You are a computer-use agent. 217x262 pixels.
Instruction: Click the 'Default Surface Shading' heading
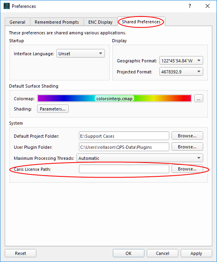[x=34, y=86]
